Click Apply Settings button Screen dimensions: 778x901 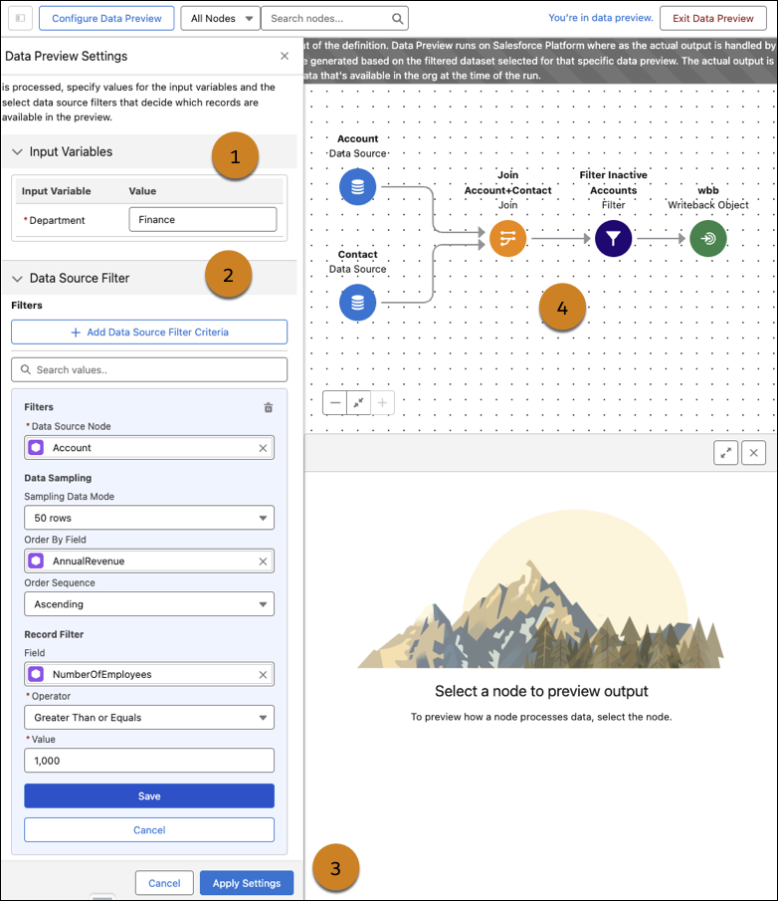pos(247,883)
